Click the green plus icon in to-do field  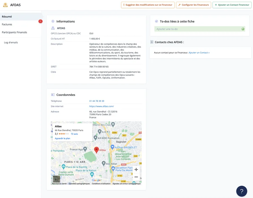[x=243, y=29]
